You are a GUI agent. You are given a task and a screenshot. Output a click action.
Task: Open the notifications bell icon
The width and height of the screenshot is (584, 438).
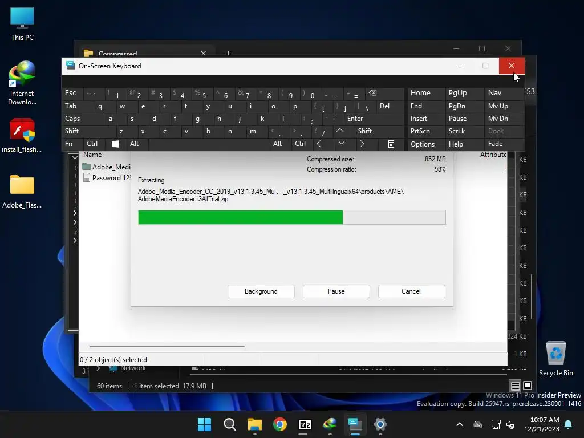click(x=569, y=424)
